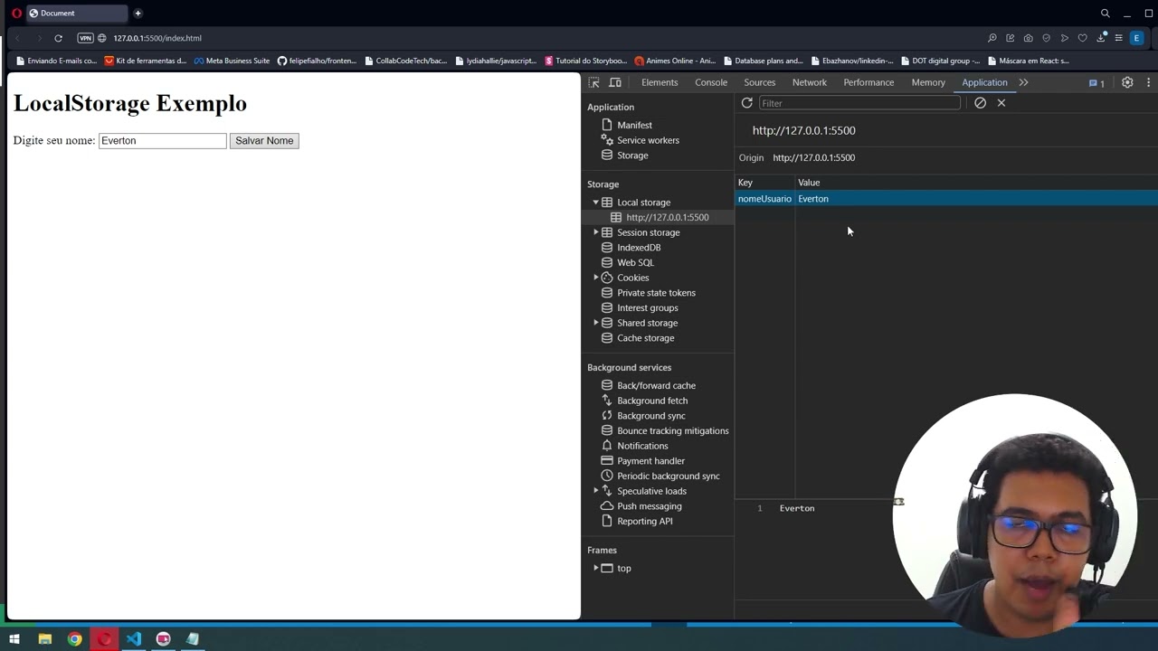Open Periodic background sync item
This screenshot has height=651, width=1158.
click(x=668, y=476)
